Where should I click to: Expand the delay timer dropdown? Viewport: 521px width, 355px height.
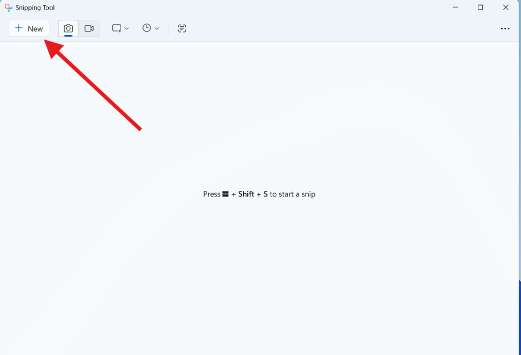[156, 28]
